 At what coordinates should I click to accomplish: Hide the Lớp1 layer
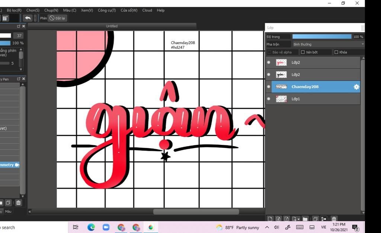269,99
